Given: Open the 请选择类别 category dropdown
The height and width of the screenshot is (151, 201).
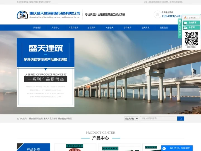Looking at the screenshot, I should coord(131,119).
